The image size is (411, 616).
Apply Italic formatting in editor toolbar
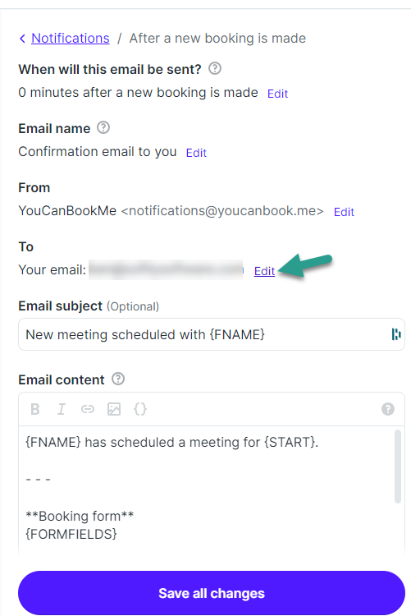pyautogui.click(x=62, y=409)
